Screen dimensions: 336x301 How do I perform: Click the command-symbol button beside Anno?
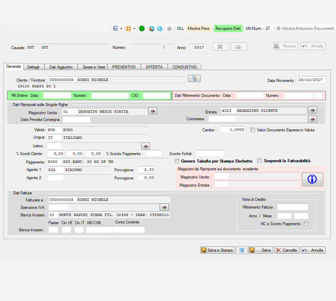220,47
